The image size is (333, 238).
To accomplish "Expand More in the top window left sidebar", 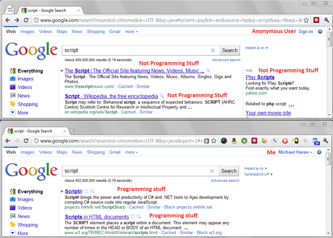I will tap(19, 112).
